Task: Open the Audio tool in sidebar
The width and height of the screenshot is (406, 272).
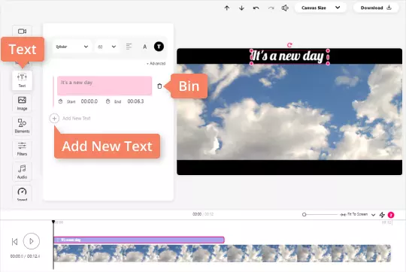Action: click(22, 171)
